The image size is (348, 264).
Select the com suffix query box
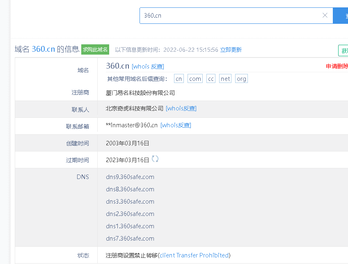(x=195, y=78)
